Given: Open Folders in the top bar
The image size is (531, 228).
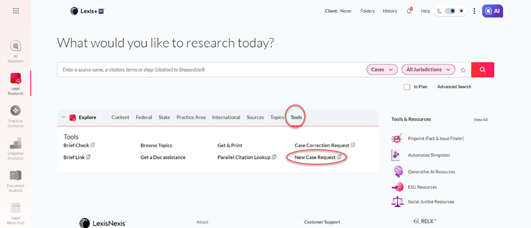Looking at the screenshot, I should (367, 11).
